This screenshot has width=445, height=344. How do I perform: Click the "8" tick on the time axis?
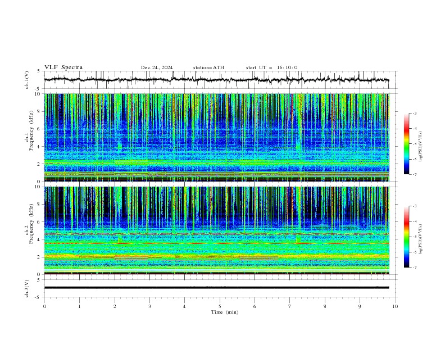point(325,306)
